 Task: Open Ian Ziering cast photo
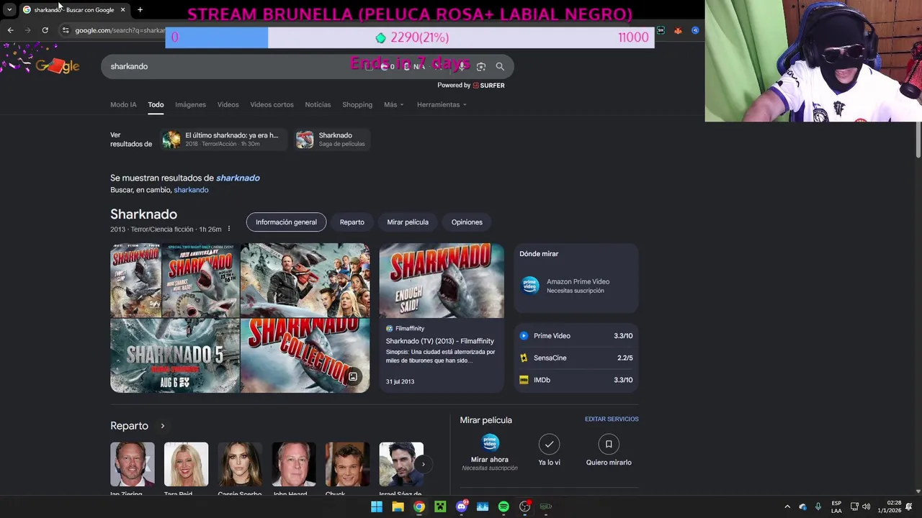tap(133, 465)
